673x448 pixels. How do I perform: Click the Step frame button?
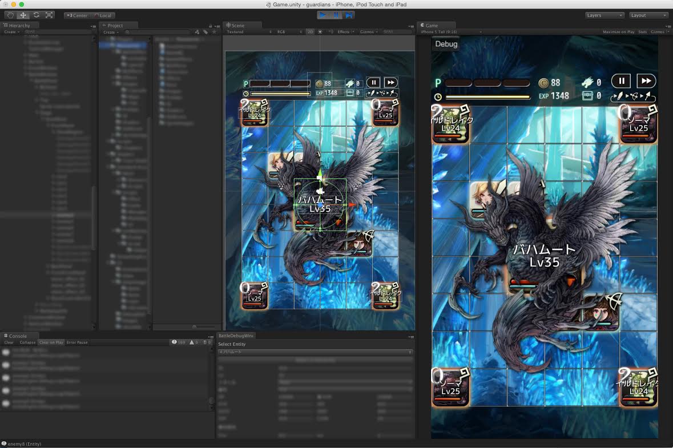coord(349,15)
